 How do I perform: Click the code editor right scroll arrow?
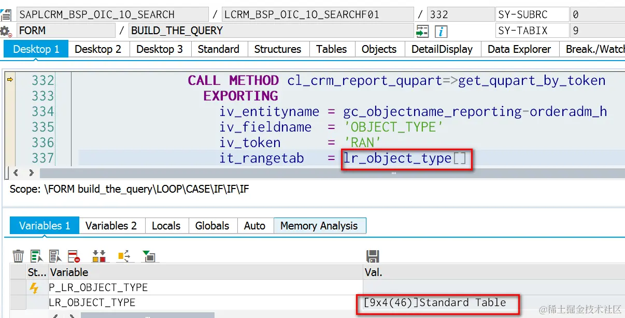tap(31, 173)
